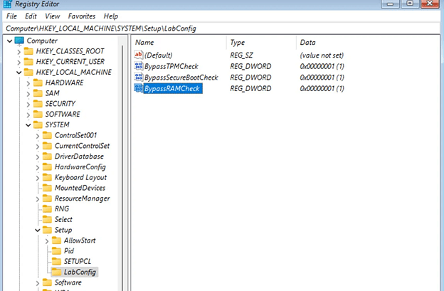The image size is (444, 291).
Task: Select the SETUPCL key label in the tree
Action: [78, 262]
